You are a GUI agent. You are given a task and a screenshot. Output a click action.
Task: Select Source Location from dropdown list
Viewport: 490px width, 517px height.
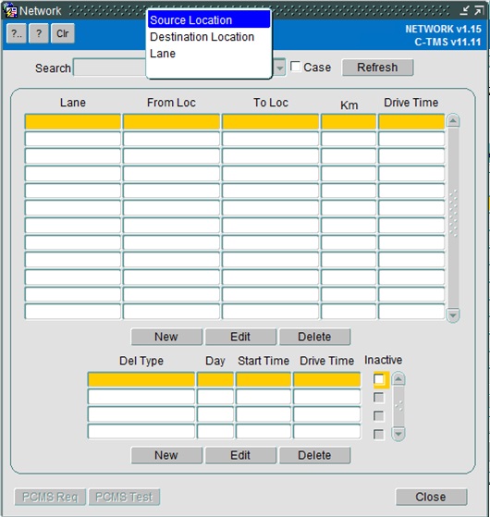pyautogui.click(x=209, y=20)
